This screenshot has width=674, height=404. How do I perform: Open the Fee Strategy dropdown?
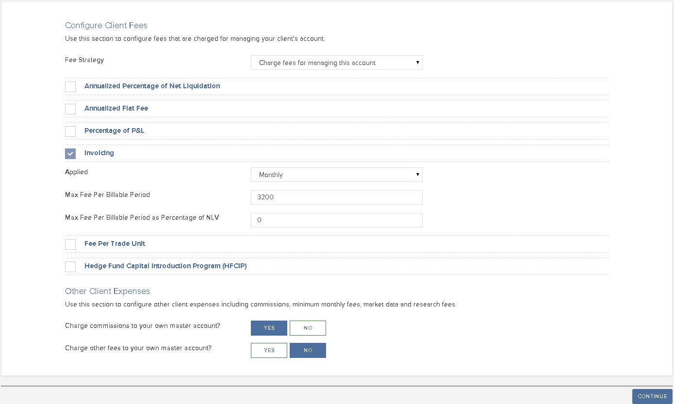336,63
